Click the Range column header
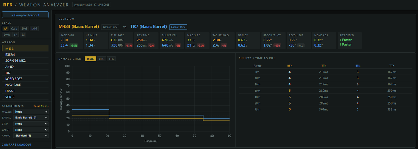This screenshot has width=418, height=149. (257, 65)
